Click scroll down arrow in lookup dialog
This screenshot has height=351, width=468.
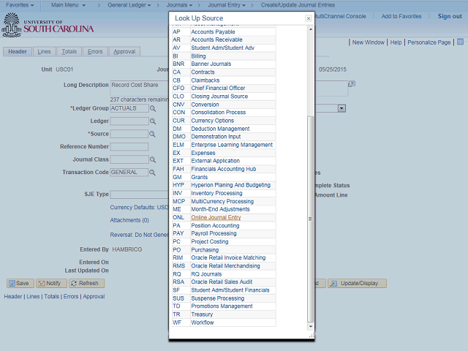[310, 327]
